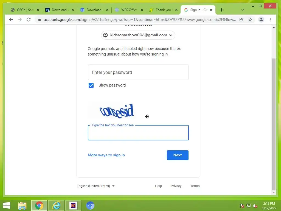Play the audio captcha speaker icon
The image size is (281, 211).
[x=147, y=116]
